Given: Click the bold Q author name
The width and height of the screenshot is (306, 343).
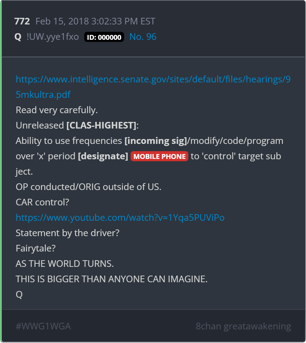Looking at the screenshot, I should [18, 37].
